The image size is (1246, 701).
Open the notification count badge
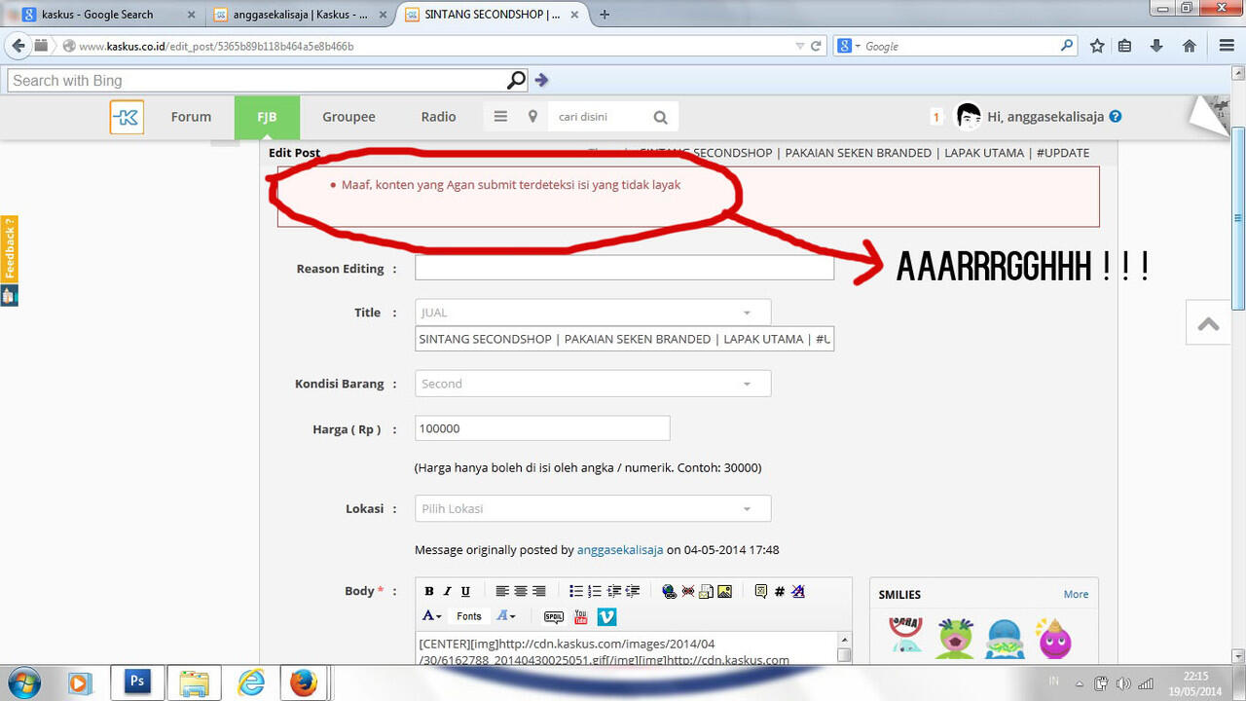(x=936, y=117)
